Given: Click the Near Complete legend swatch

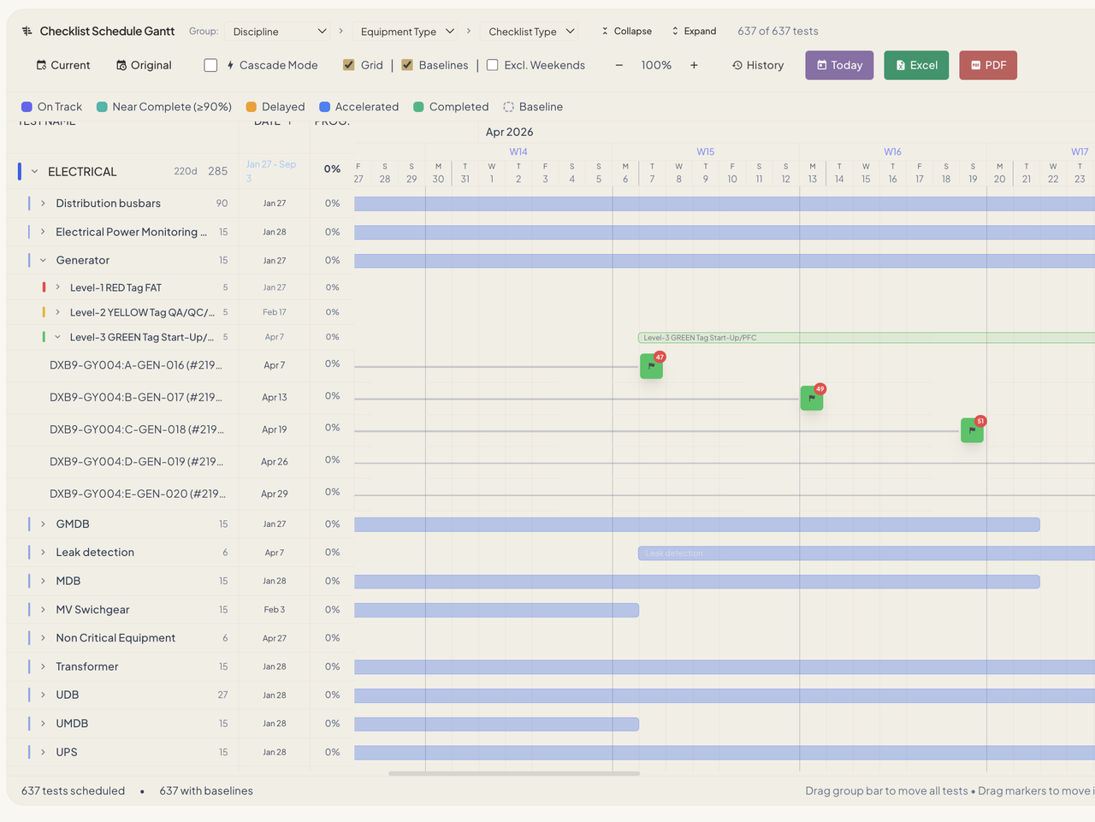Looking at the screenshot, I should (x=102, y=107).
